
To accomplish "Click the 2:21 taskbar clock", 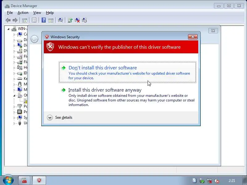I will [232, 181].
